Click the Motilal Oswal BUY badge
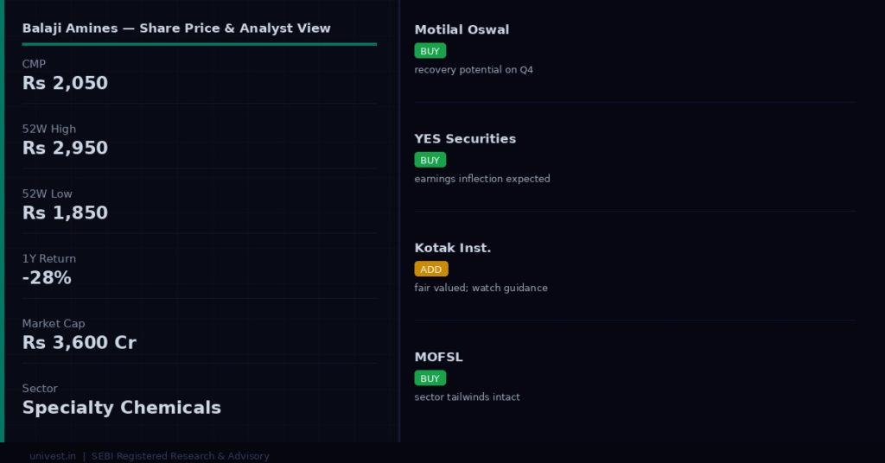 pos(430,51)
